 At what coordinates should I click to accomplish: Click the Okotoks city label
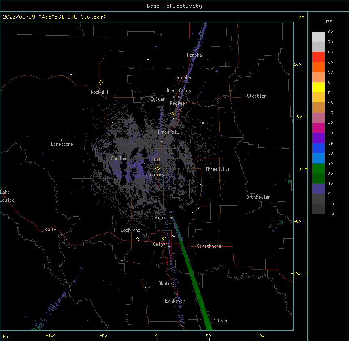pyautogui.click(x=167, y=283)
